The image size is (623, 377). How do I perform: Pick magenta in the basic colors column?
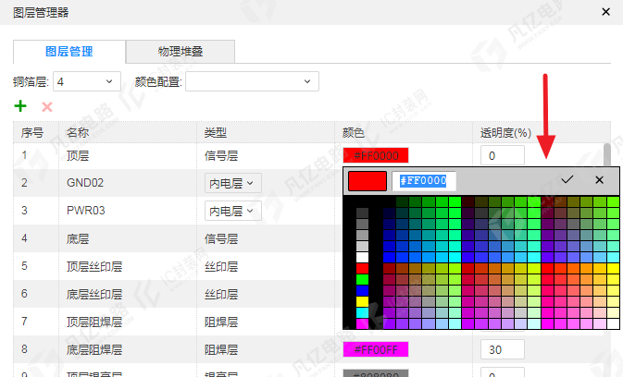[x=362, y=324]
